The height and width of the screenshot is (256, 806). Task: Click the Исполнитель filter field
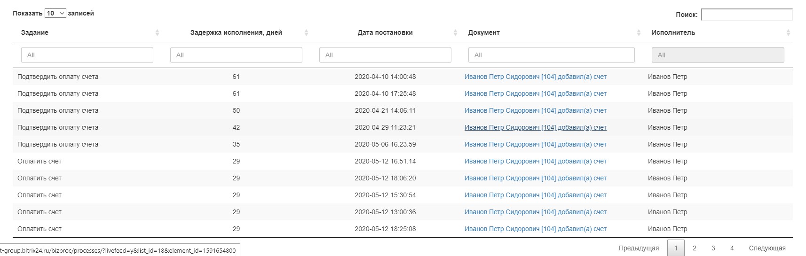(718, 55)
